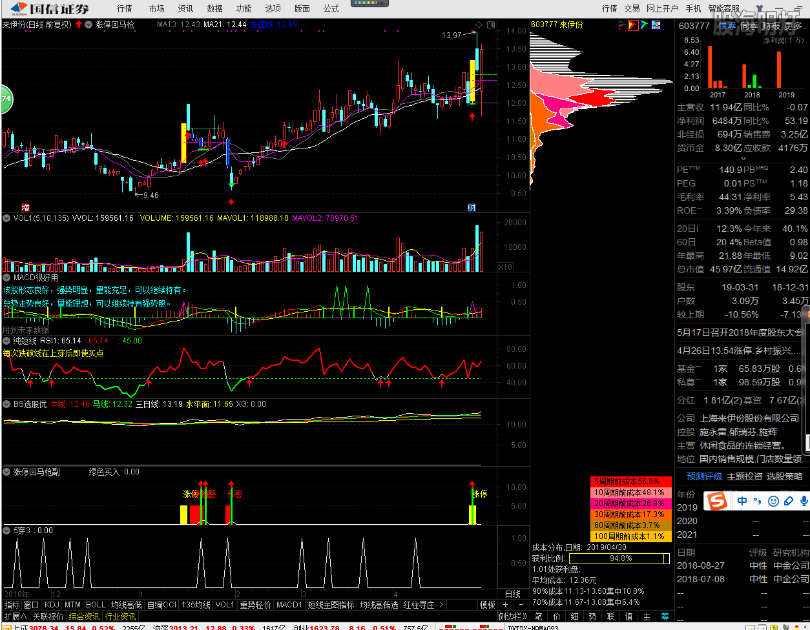Screen dimensions: 810x630
Task: Open the 资讯 menu
Action: (x=185, y=8)
